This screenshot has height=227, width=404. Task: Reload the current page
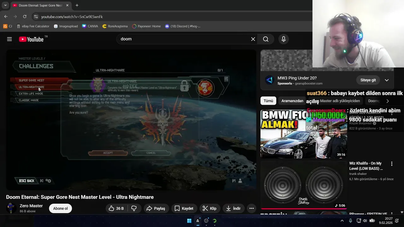pyautogui.click(x=25, y=17)
